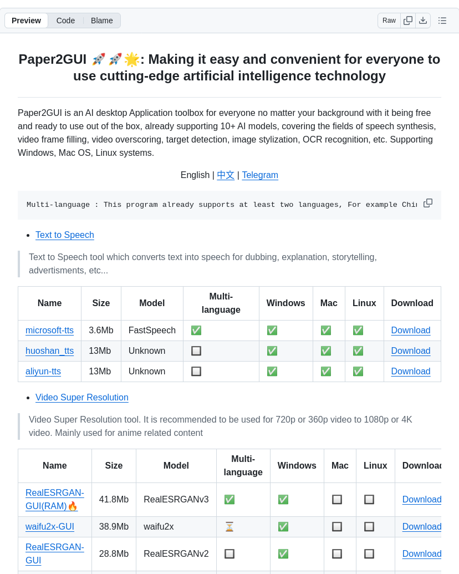Open the microsoft-tts project link
459x574 pixels.
click(49, 331)
